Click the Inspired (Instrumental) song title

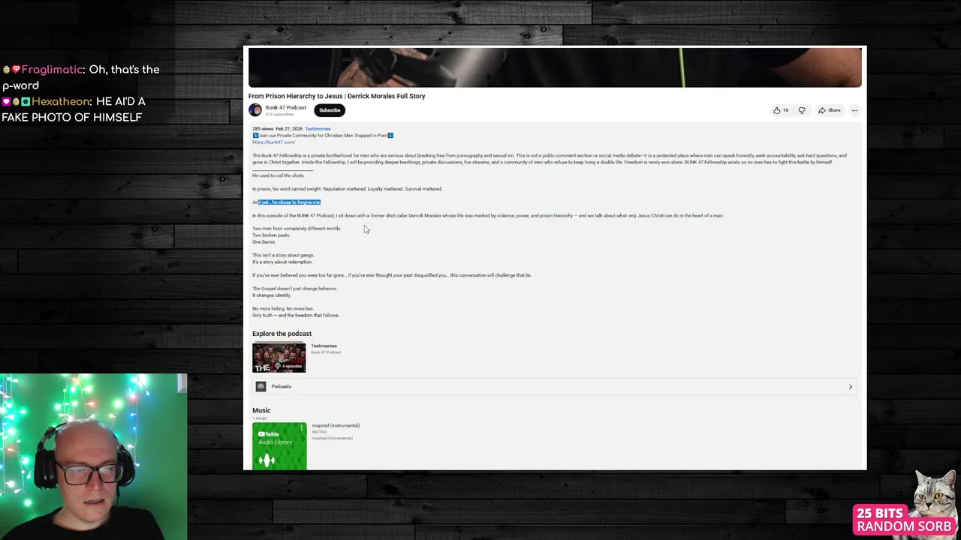click(x=336, y=425)
